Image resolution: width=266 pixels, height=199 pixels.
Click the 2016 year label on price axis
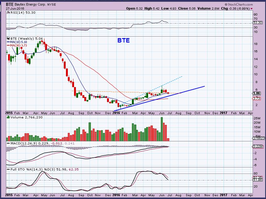116,113
